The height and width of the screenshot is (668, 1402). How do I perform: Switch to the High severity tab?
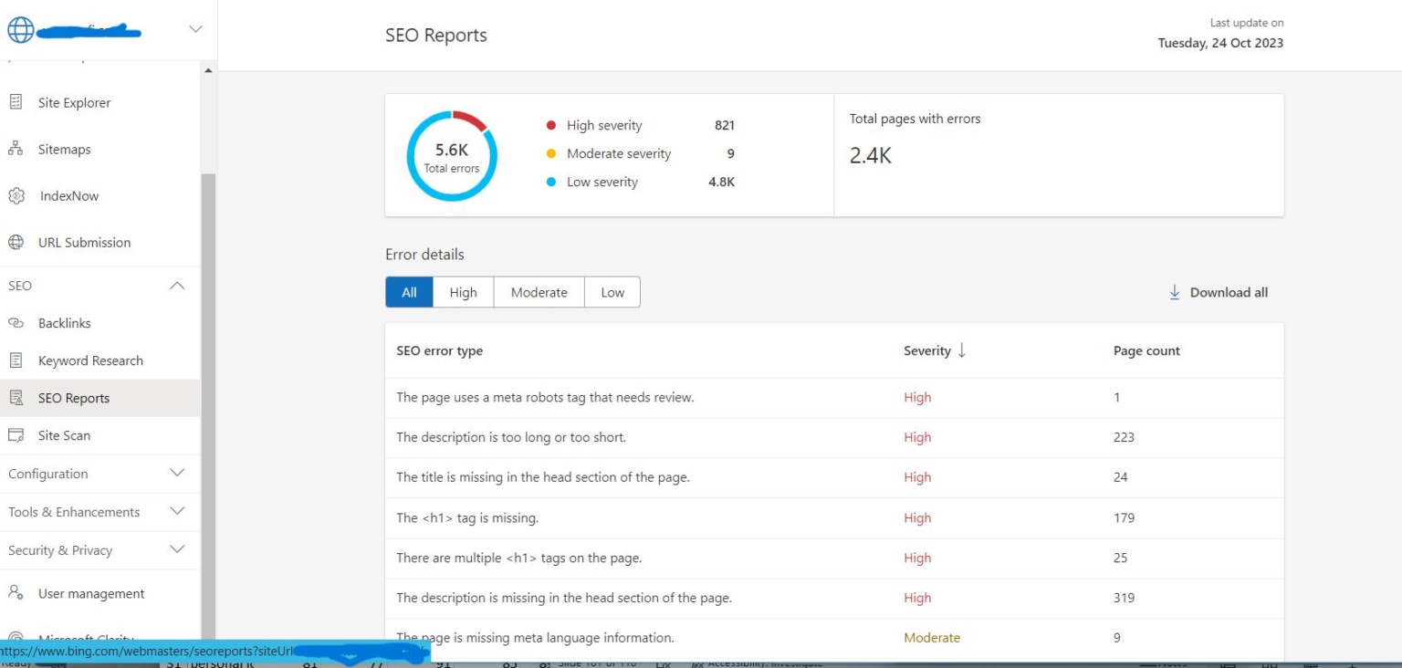pyautogui.click(x=463, y=292)
